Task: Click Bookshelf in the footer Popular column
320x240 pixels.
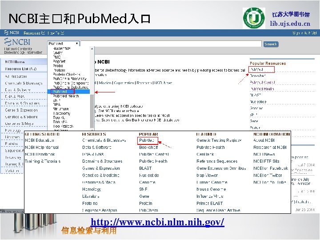Action: tap(148, 148)
